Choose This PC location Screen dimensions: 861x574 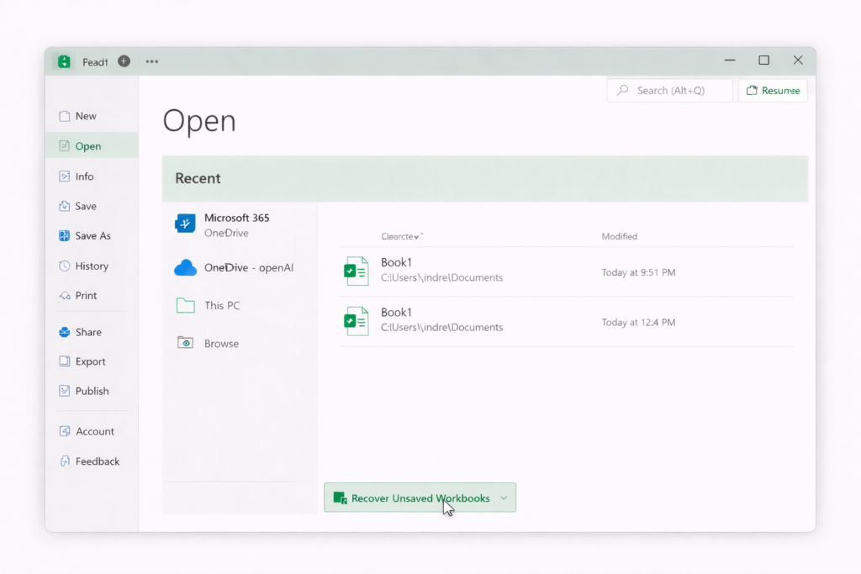coord(240,305)
